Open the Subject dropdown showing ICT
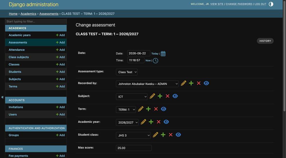This screenshot has height=158, width=286. click(x=132, y=97)
